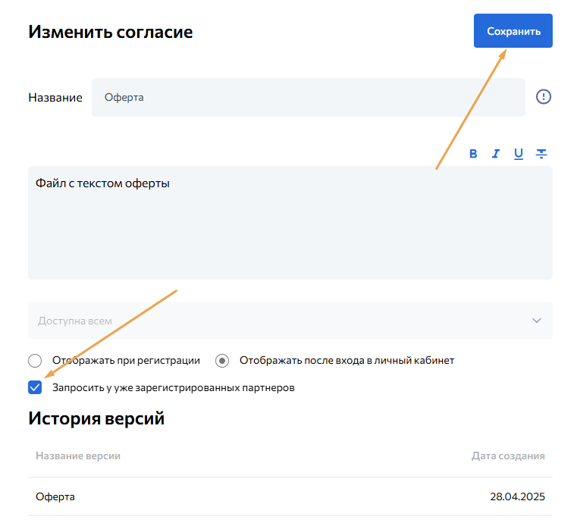Click the info icon beside Название field
The height and width of the screenshot is (526, 580).
tap(544, 97)
